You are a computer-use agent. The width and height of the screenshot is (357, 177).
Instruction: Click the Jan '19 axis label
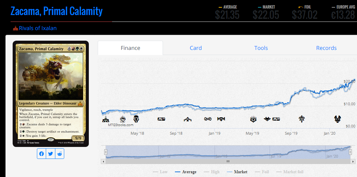214,133
